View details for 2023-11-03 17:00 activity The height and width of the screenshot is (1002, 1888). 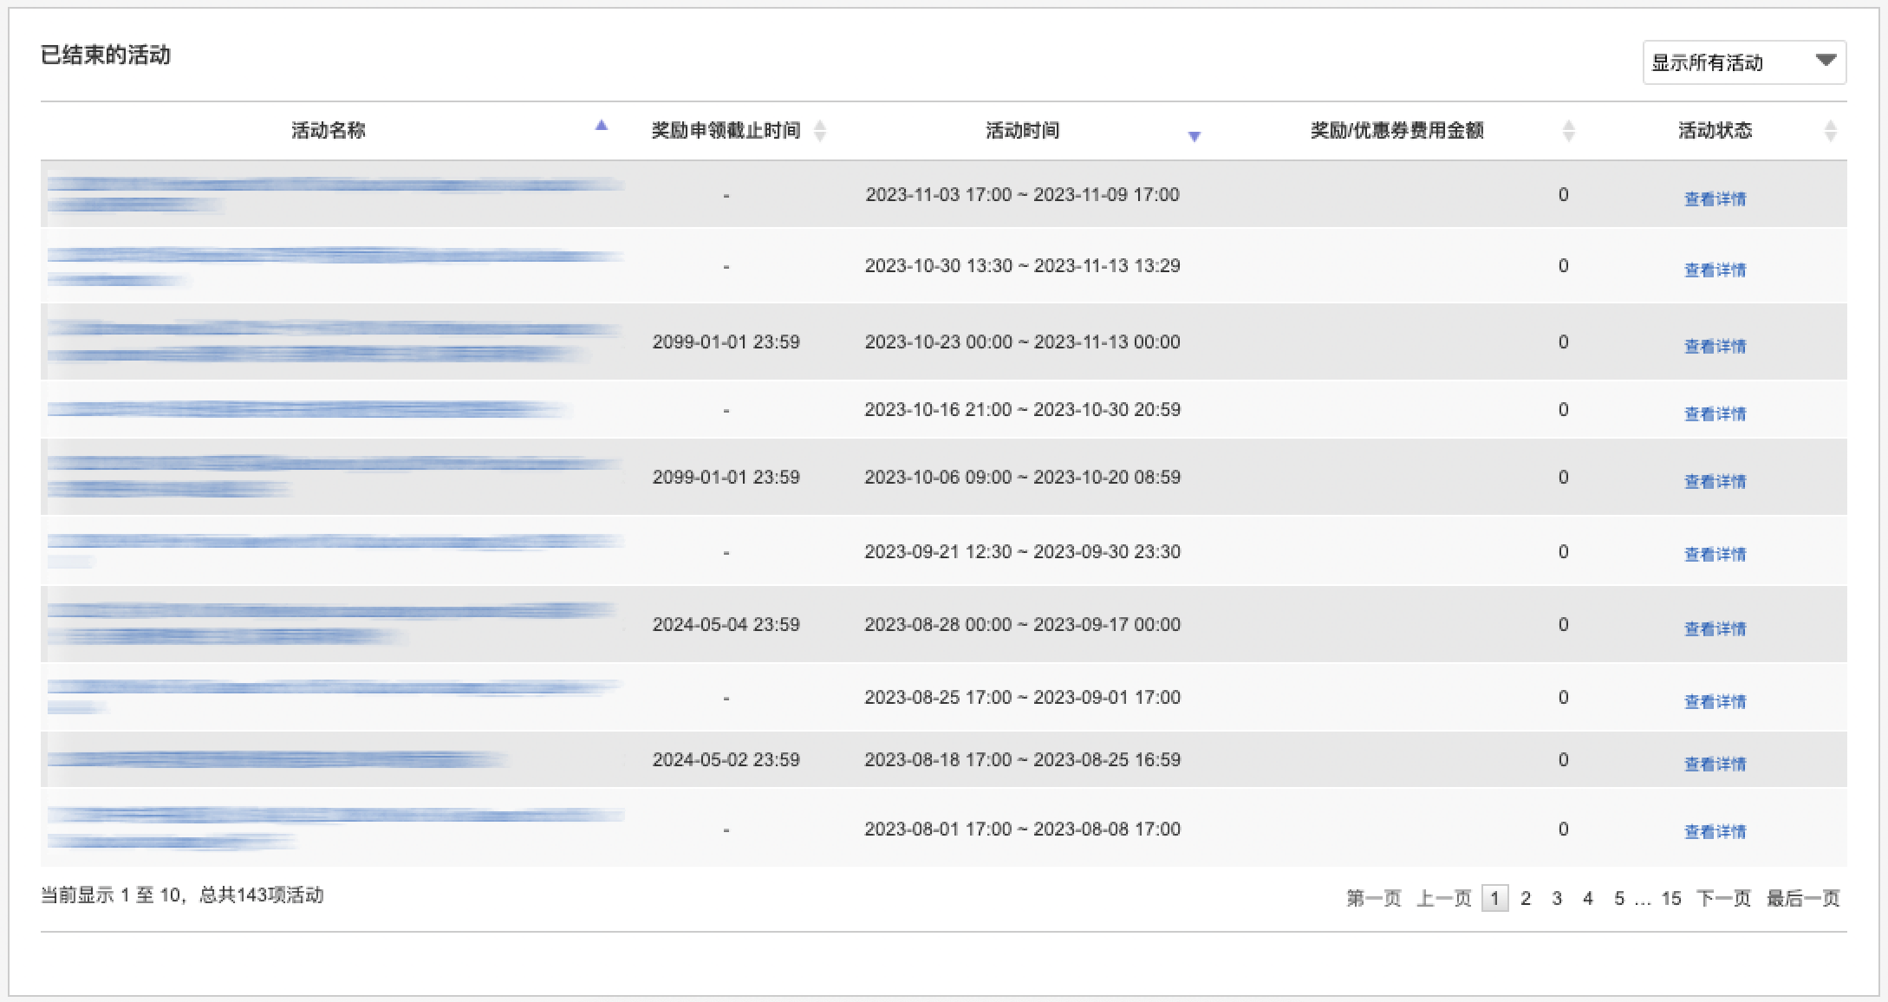pos(1715,198)
